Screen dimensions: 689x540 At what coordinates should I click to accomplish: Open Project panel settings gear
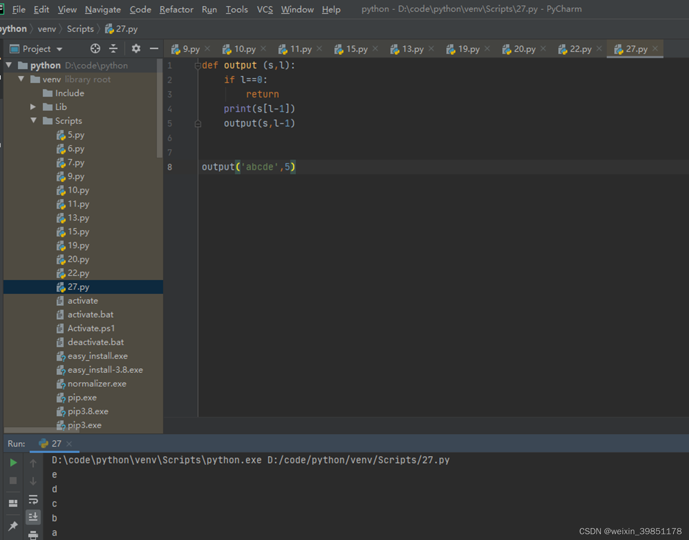[x=136, y=49]
